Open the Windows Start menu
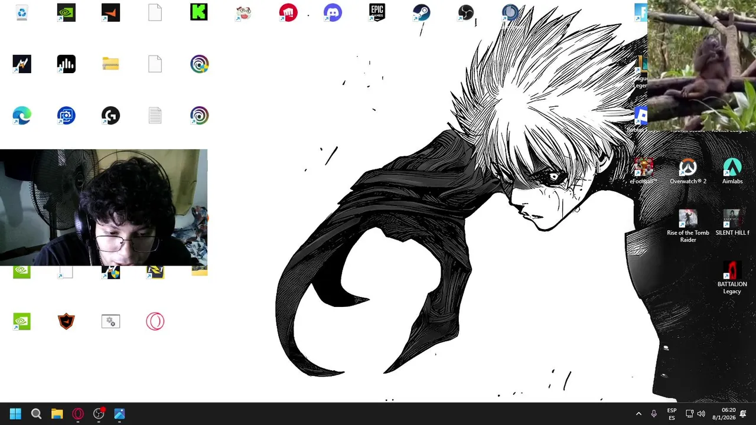Viewport: 756px width, 425px height. pos(15,414)
